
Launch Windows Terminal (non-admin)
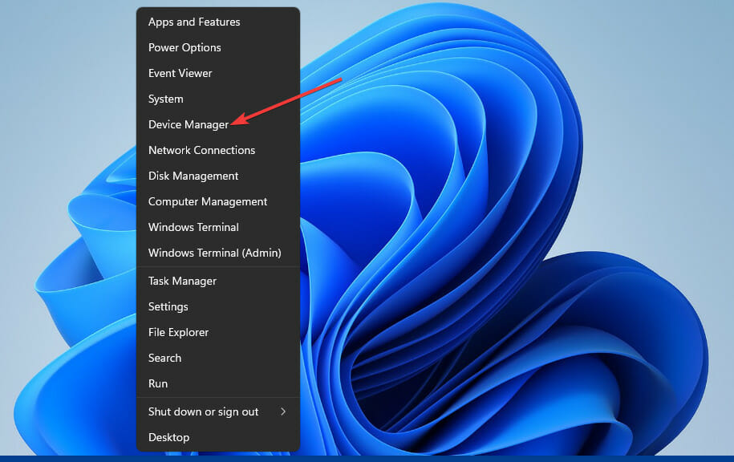218,228
